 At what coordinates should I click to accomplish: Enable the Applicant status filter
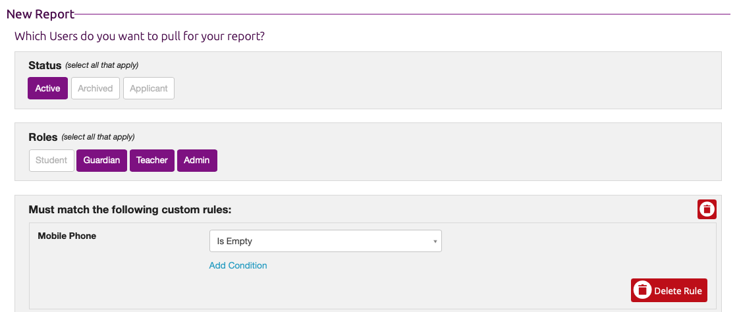[x=149, y=88]
